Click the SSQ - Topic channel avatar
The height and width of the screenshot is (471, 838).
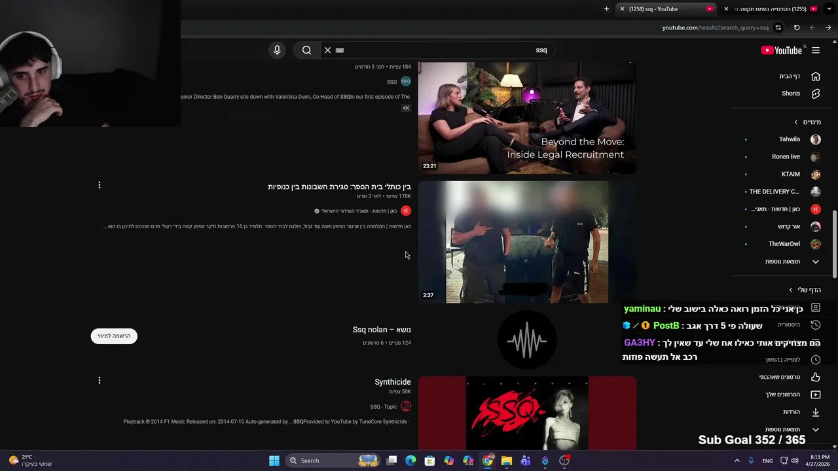pos(406,406)
